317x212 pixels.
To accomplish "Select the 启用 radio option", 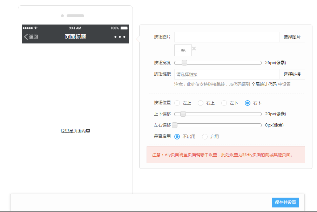I will click(x=204, y=137).
